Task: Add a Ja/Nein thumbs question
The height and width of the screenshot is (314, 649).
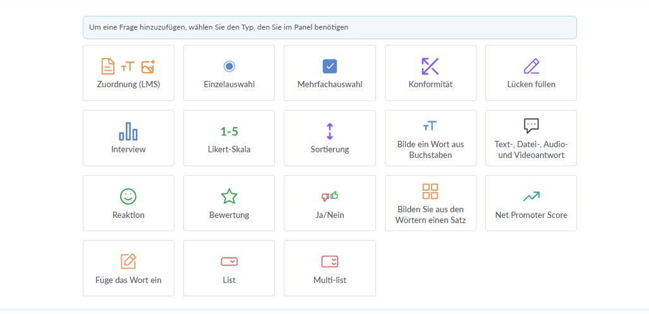Action: 329,203
